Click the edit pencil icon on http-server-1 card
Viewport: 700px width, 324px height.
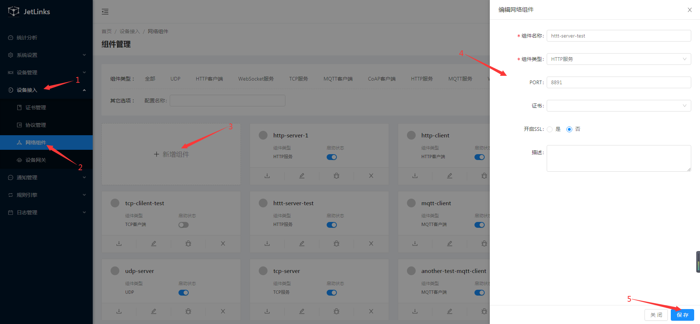click(302, 176)
